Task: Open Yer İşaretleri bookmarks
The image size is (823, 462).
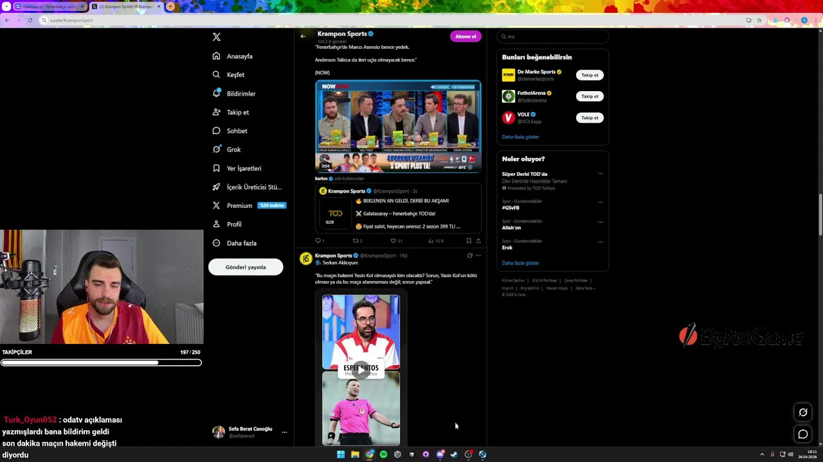Action: pos(237,168)
